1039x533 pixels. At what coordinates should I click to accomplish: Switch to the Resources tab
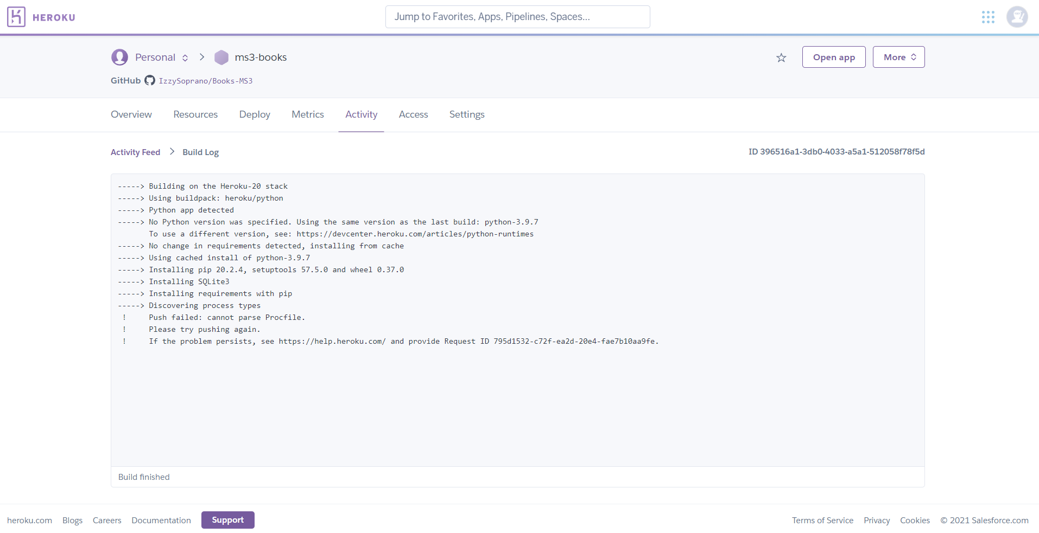(x=195, y=114)
